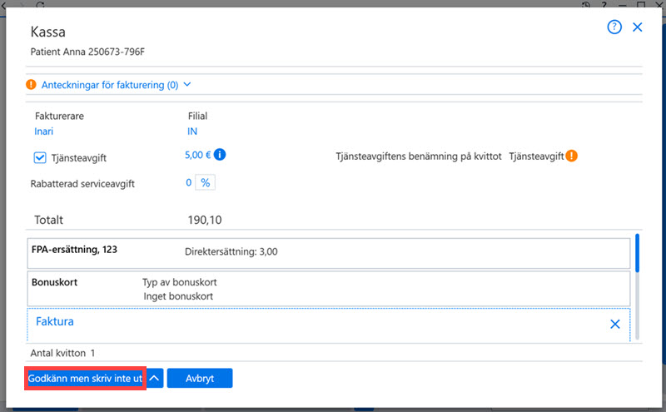
Task: Select the FPA-ersättning, 123 row
Action: [329, 253]
